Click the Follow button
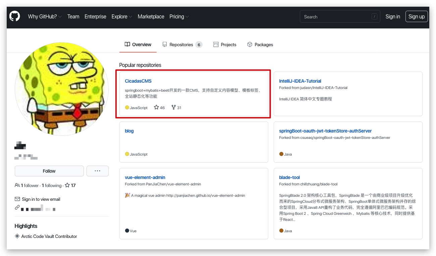This screenshot has width=436, height=256. [49, 171]
